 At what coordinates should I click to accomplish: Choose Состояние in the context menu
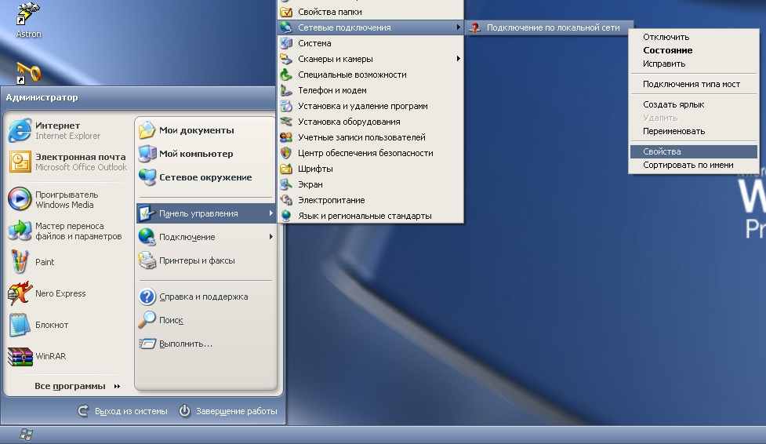(x=694, y=50)
